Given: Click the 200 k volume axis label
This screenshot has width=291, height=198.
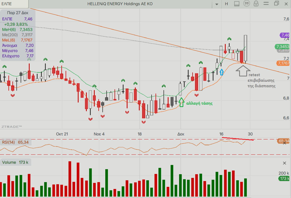Looking at the screenshot, I should tap(284, 173).
